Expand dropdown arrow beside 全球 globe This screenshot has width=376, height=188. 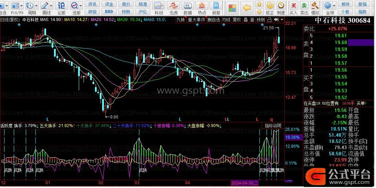334,5
